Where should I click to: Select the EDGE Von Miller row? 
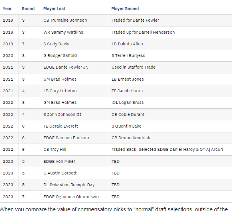pyautogui.click(x=116, y=161)
